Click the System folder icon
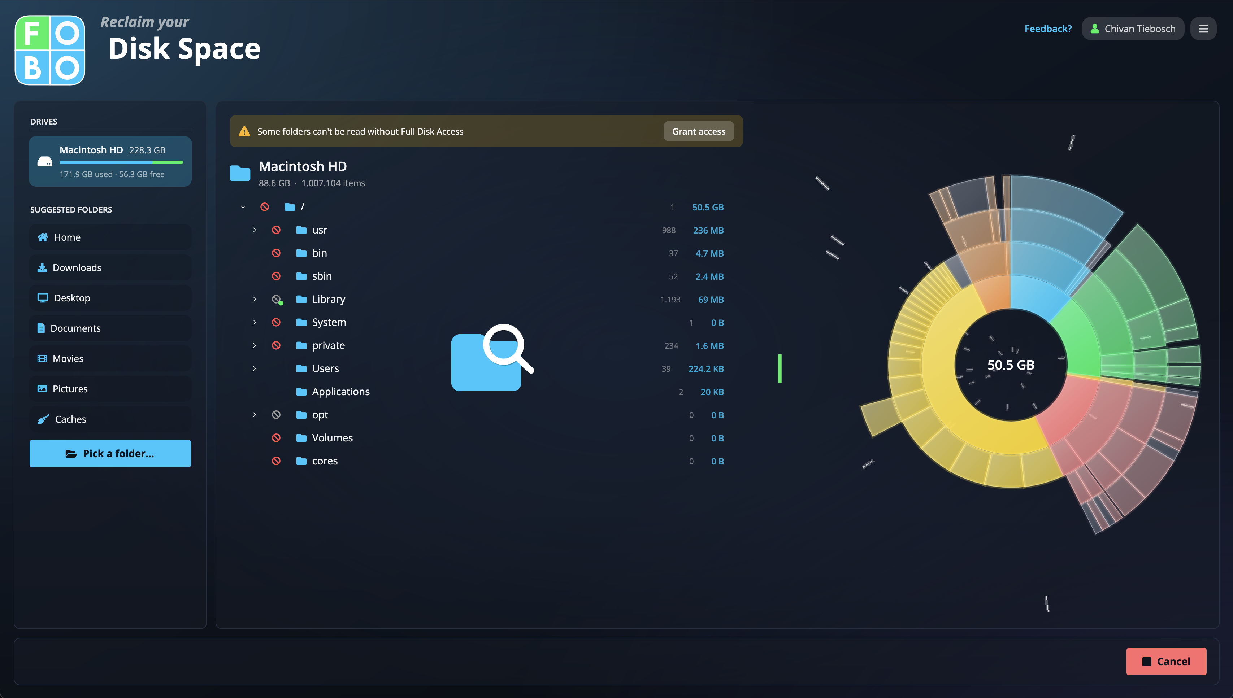 (x=301, y=323)
